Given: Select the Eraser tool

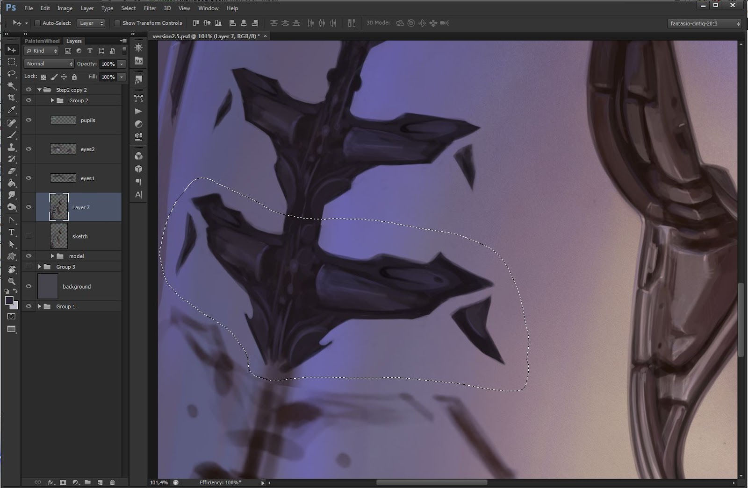Looking at the screenshot, I should [12, 171].
